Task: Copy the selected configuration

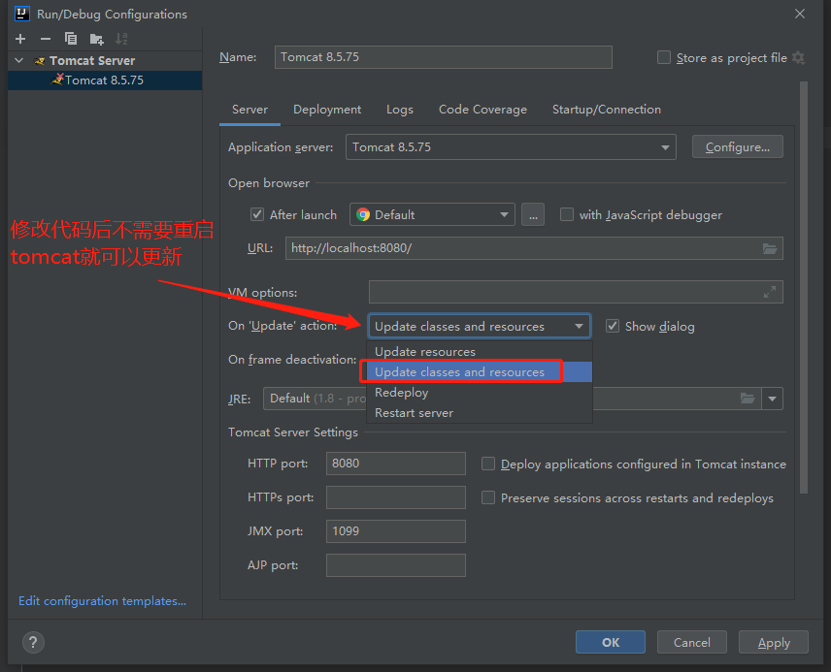Action: [71, 39]
